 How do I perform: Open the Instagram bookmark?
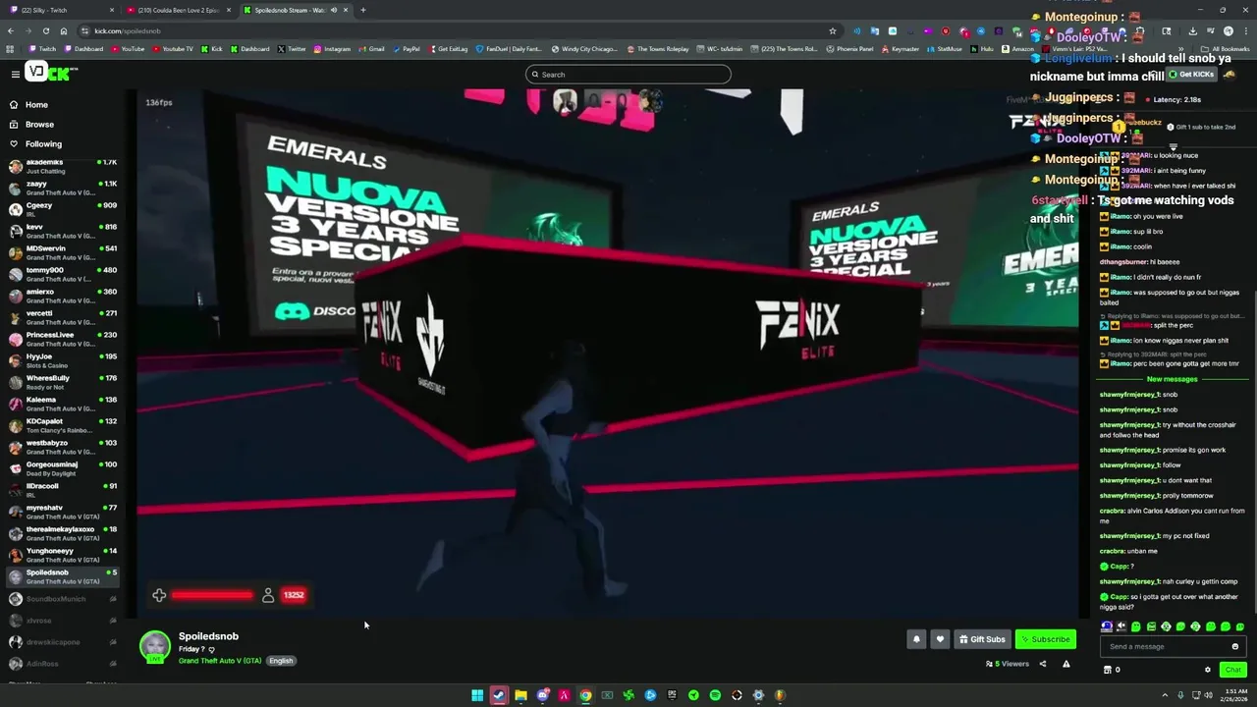331,48
